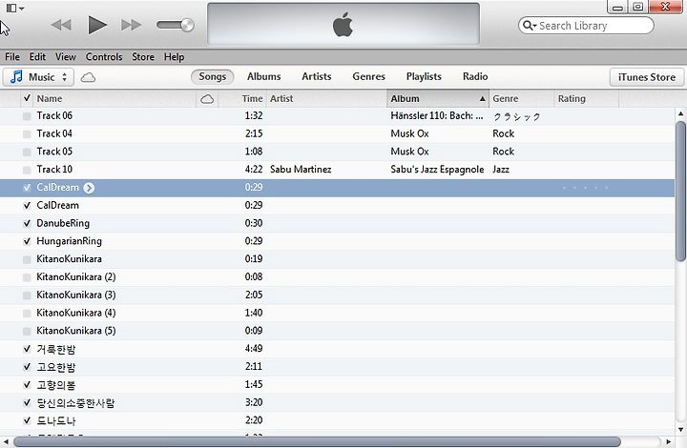Select the 당신의소중한사람 song row
Image resolution: width=687 pixels, height=448 pixels.
click(x=338, y=403)
